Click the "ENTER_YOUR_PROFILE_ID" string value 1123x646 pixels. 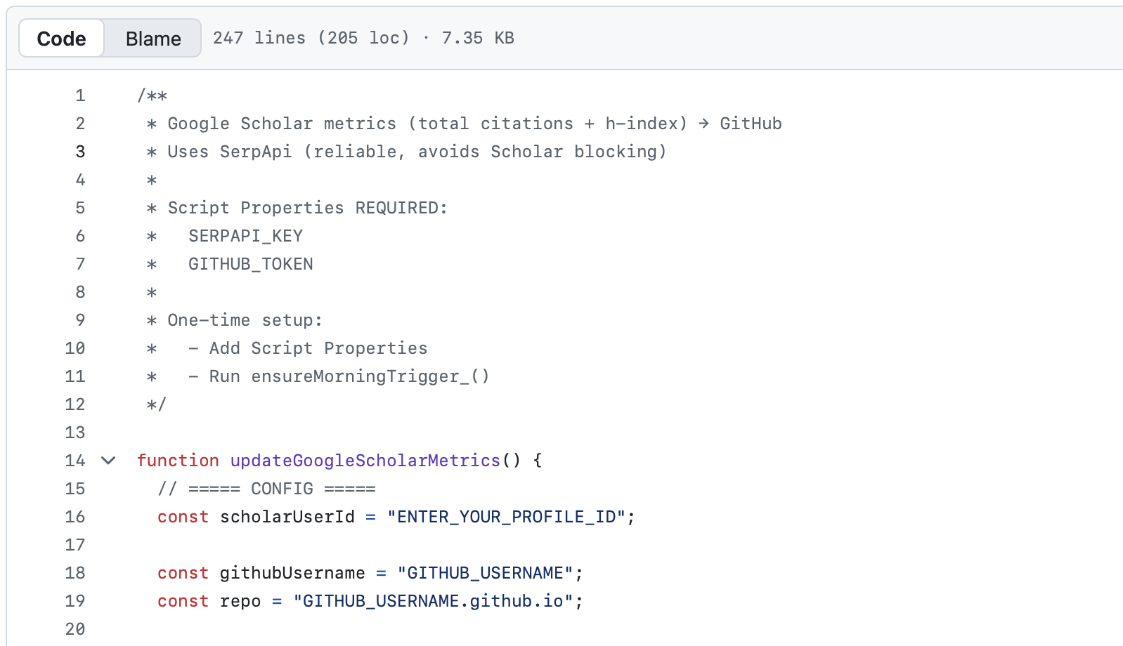(506, 517)
